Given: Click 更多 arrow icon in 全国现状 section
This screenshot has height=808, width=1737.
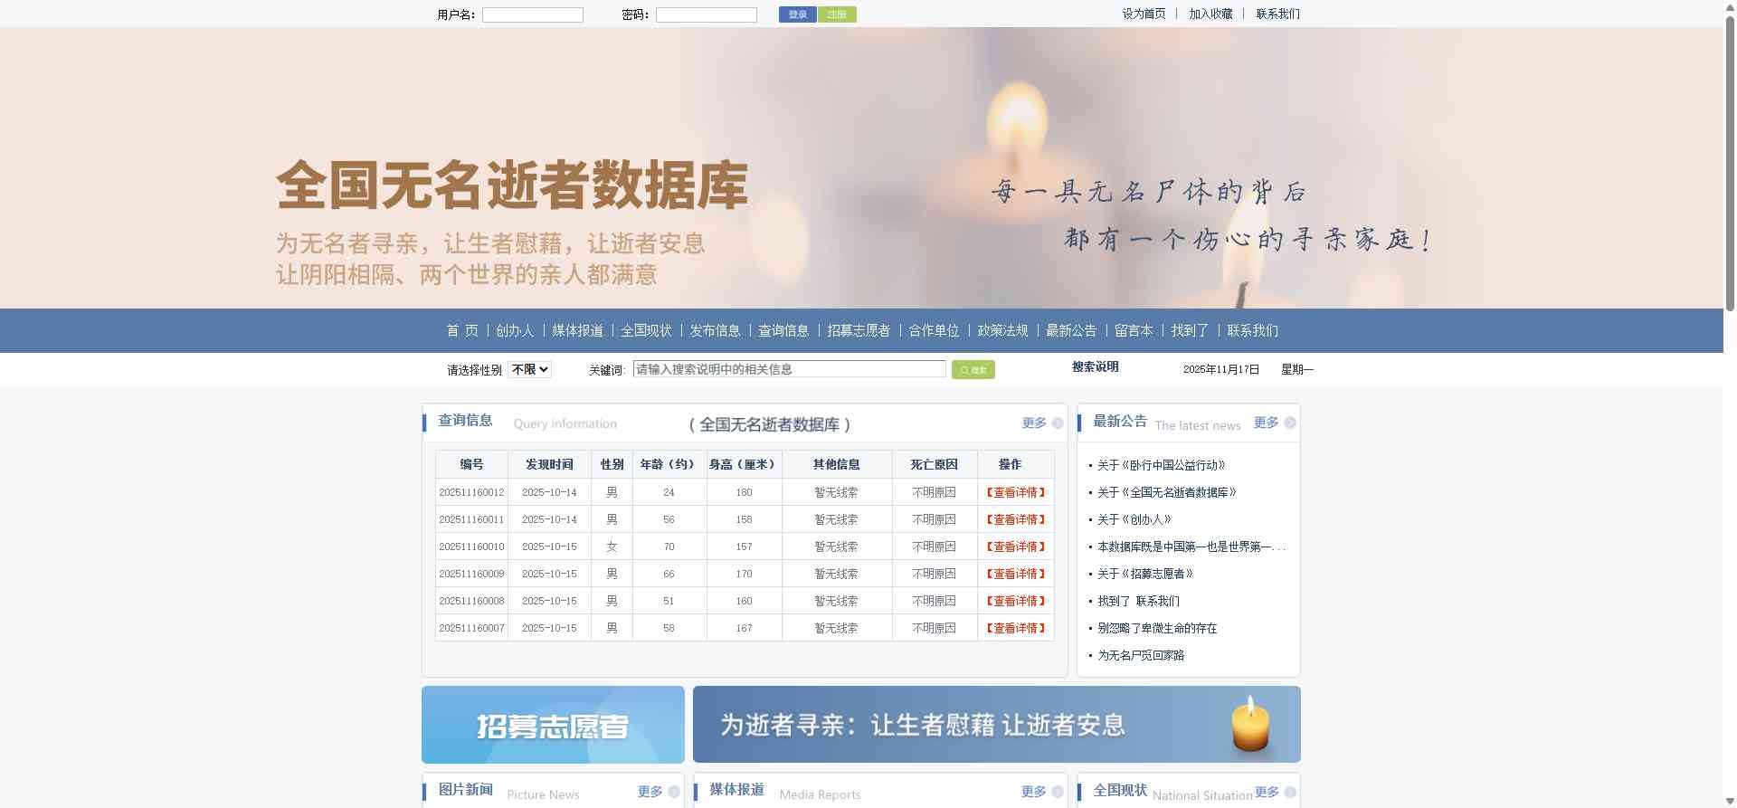Looking at the screenshot, I should (x=1289, y=792).
